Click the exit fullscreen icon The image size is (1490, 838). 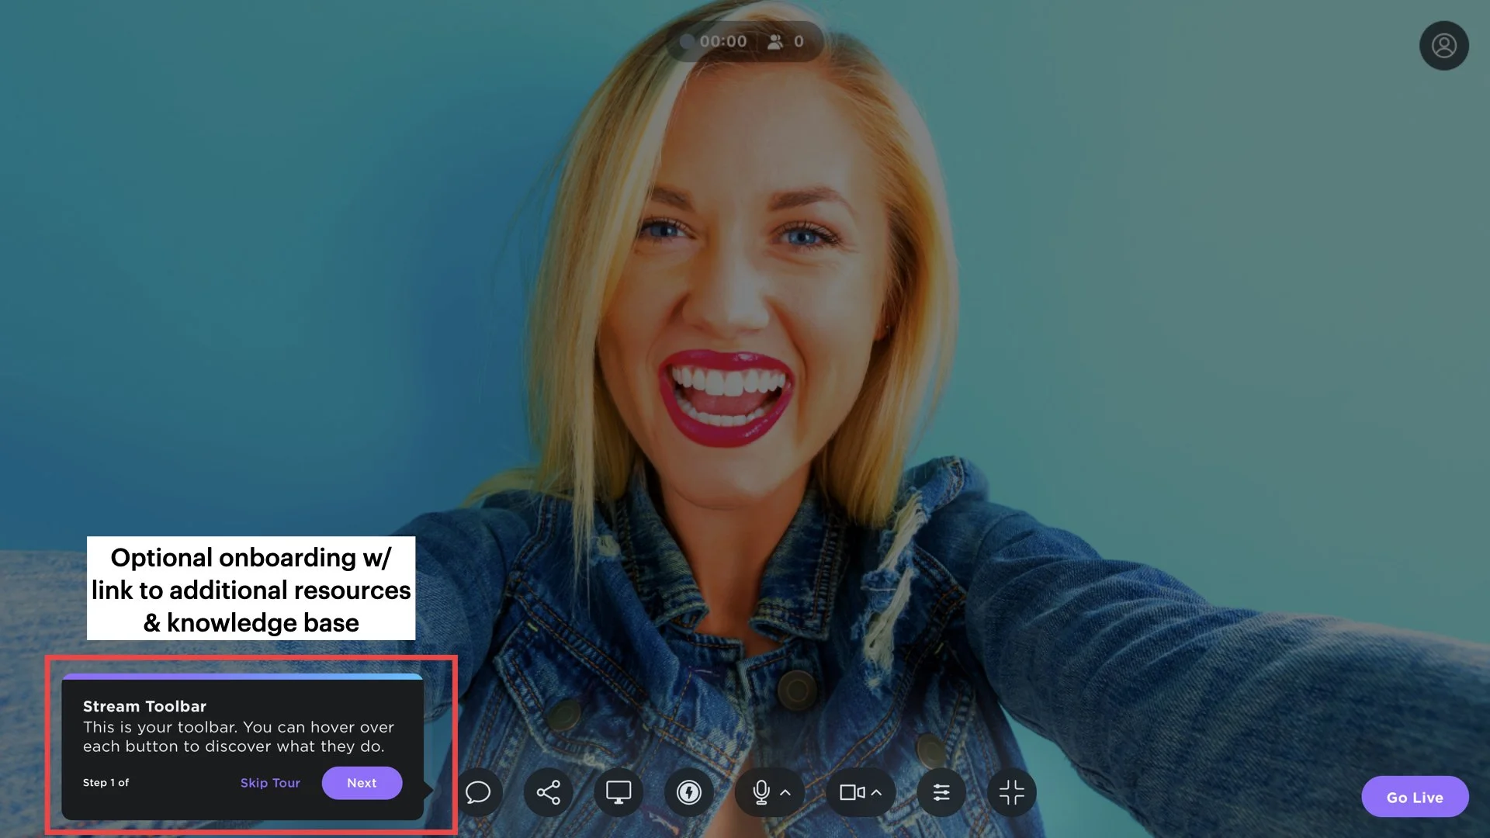click(1012, 792)
